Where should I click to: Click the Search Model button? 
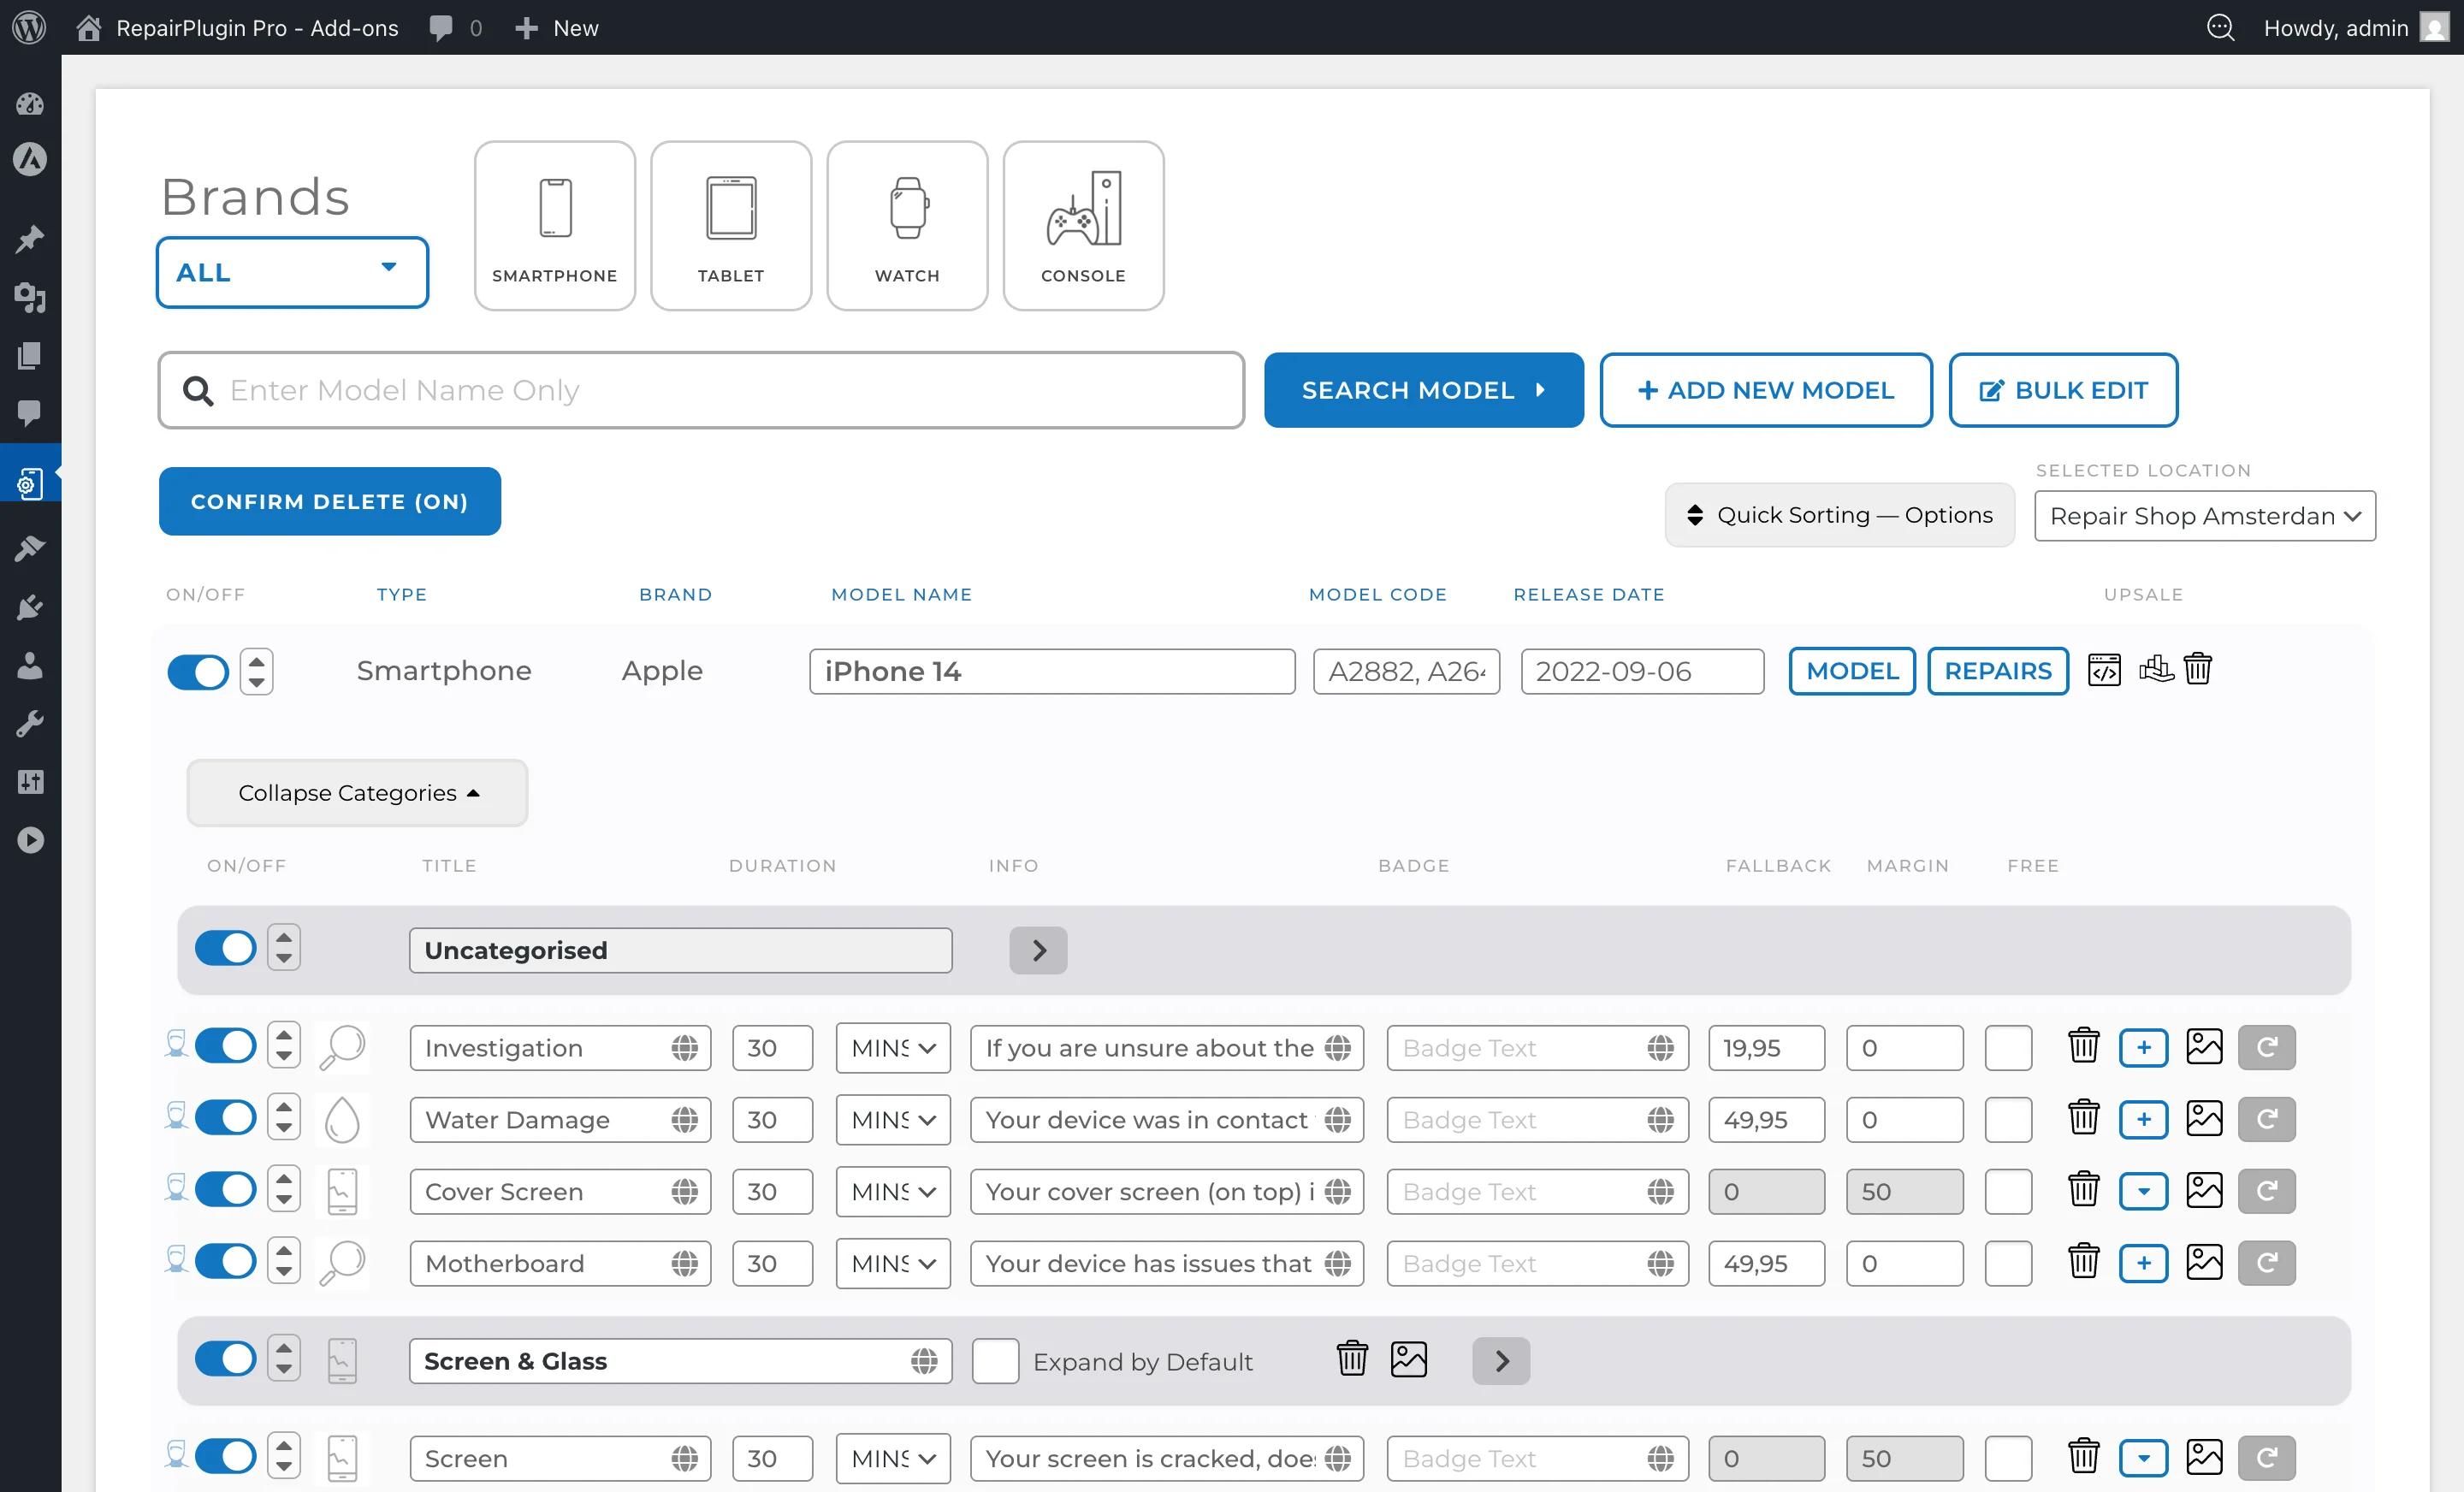coord(1422,390)
